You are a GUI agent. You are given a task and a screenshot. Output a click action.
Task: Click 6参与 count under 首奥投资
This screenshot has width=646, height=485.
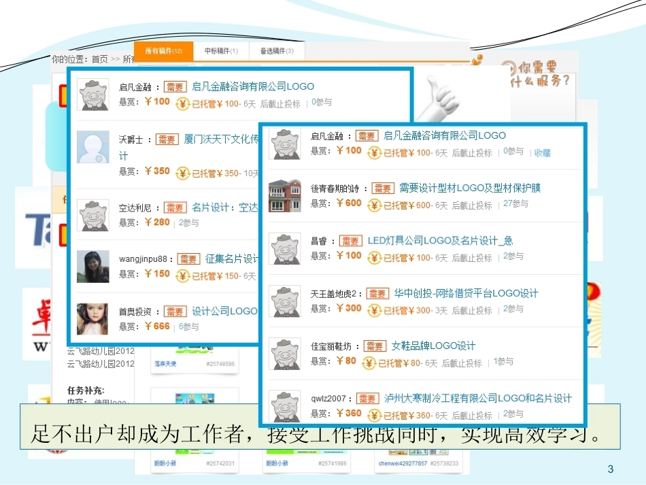[x=188, y=327]
